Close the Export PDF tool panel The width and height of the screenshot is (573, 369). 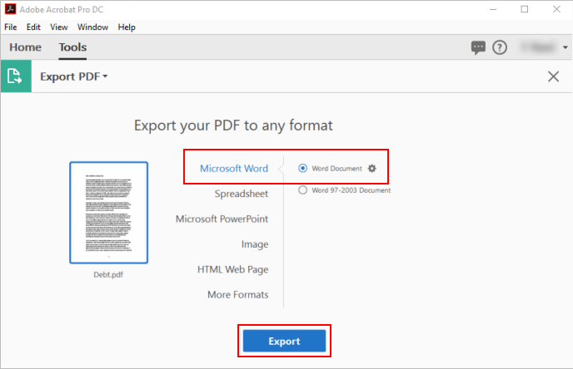553,76
